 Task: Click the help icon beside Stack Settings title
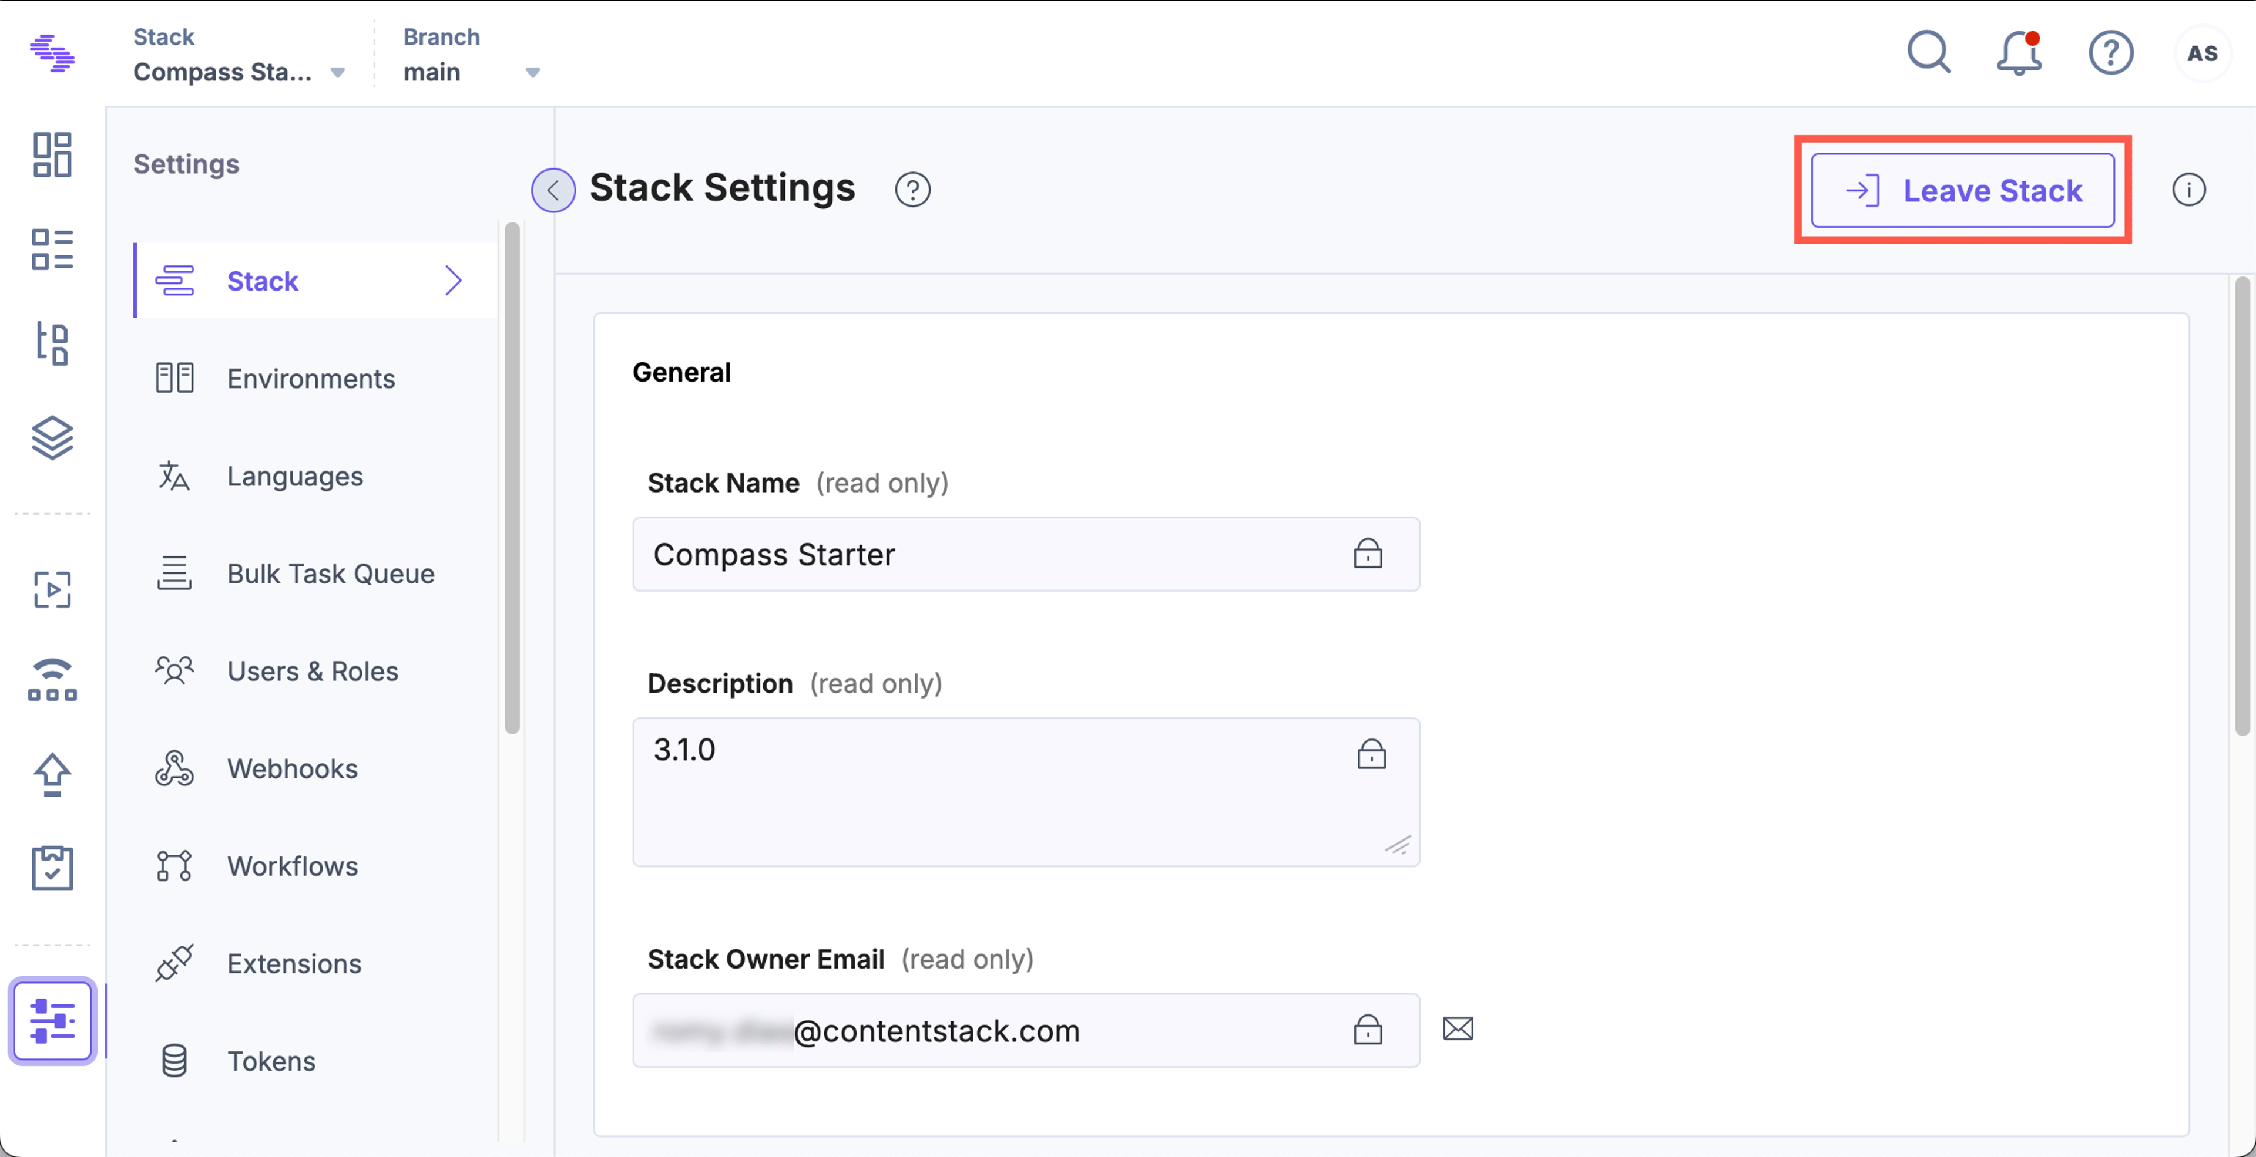tap(912, 190)
